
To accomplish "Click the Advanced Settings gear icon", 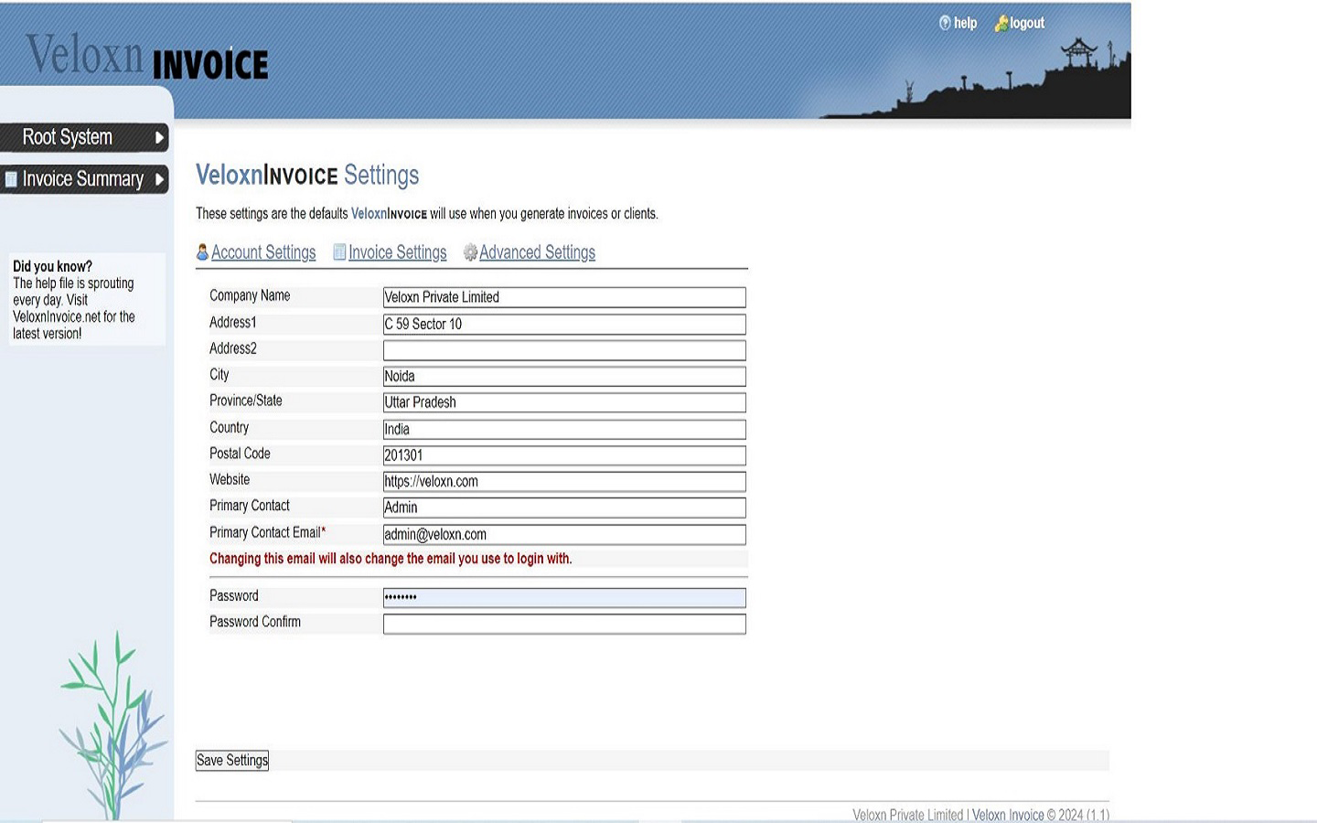I will [470, 252].
